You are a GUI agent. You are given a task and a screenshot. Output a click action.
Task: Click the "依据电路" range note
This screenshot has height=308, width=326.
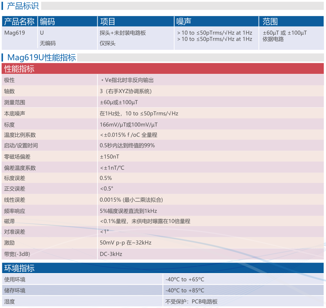coord(273,39)
